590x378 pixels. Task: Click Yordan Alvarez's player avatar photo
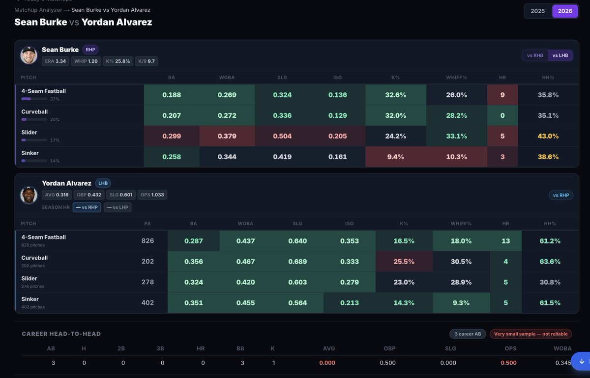point(29,195)
